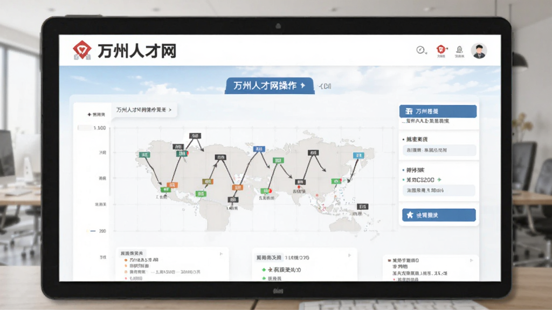Viewport: 552px width, 310px height.
Task: Click the first gray input field in the right panel
Action: [x=439, y=150]
